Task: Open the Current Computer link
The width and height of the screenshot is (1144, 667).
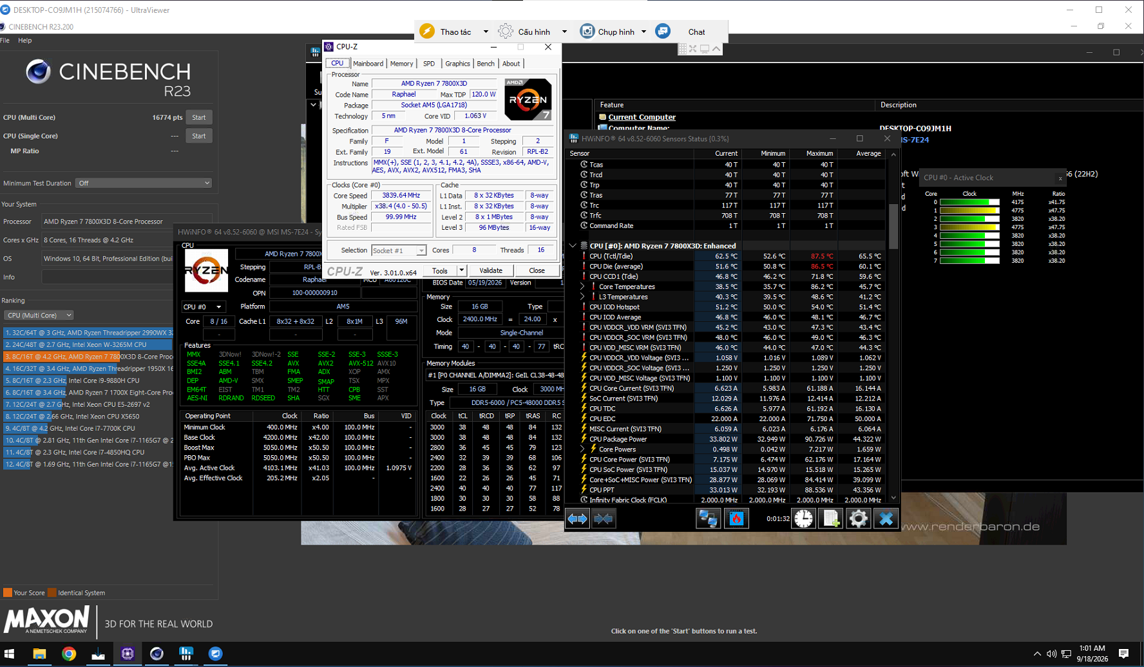Action: 642,117
